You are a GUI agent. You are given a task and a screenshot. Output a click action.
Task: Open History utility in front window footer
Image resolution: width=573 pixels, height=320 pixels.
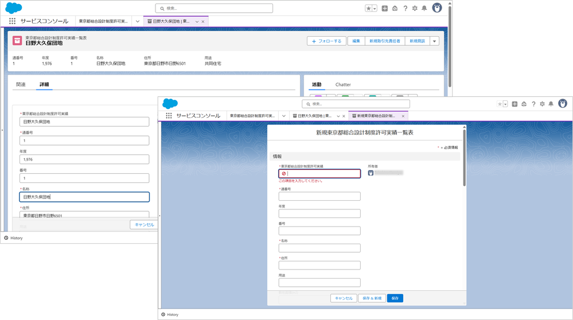[x=170, y=314]
